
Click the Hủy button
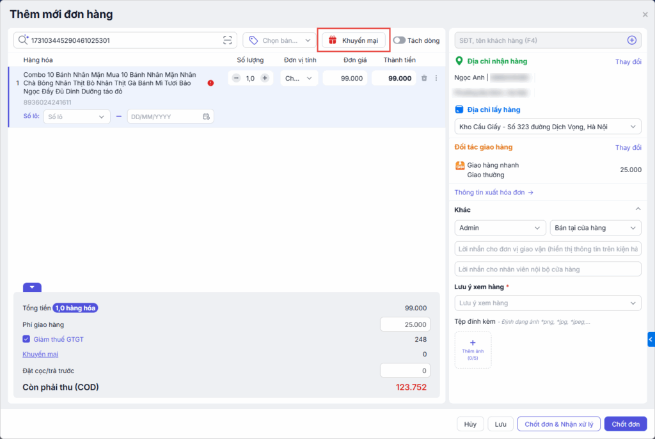470,424
